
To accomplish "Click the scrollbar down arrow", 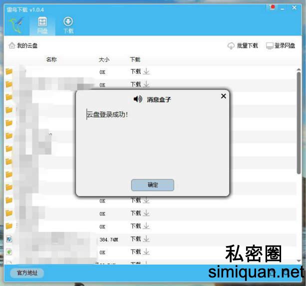I will point(299,260).
